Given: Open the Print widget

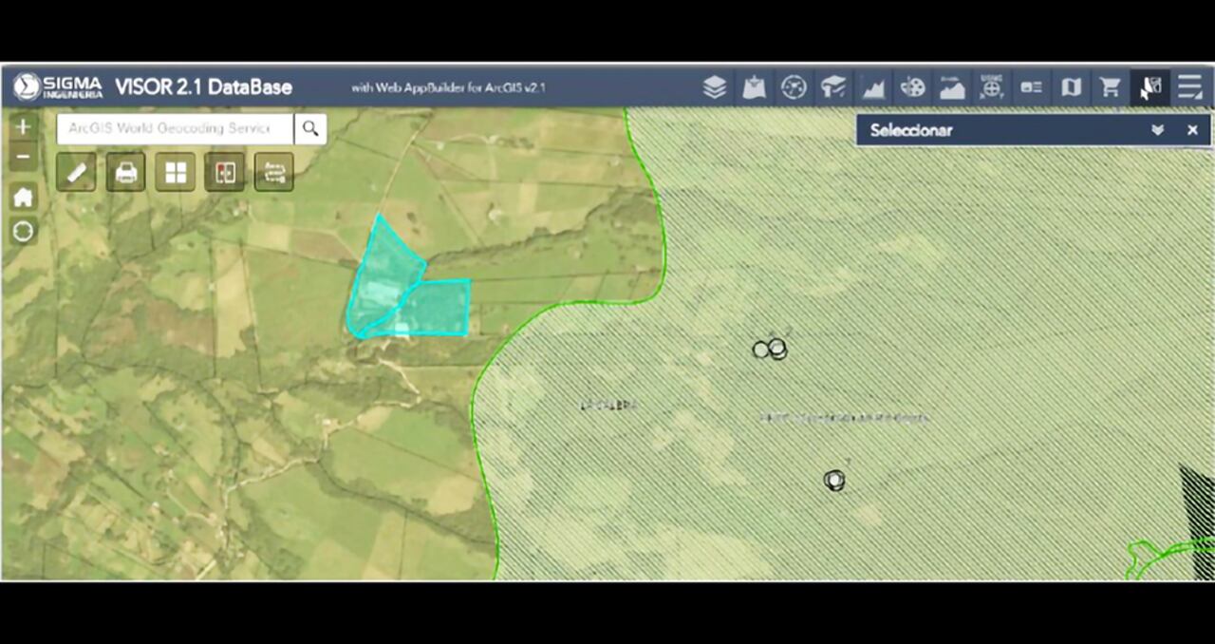Looking at the screenshot, I should pos(125,172).
